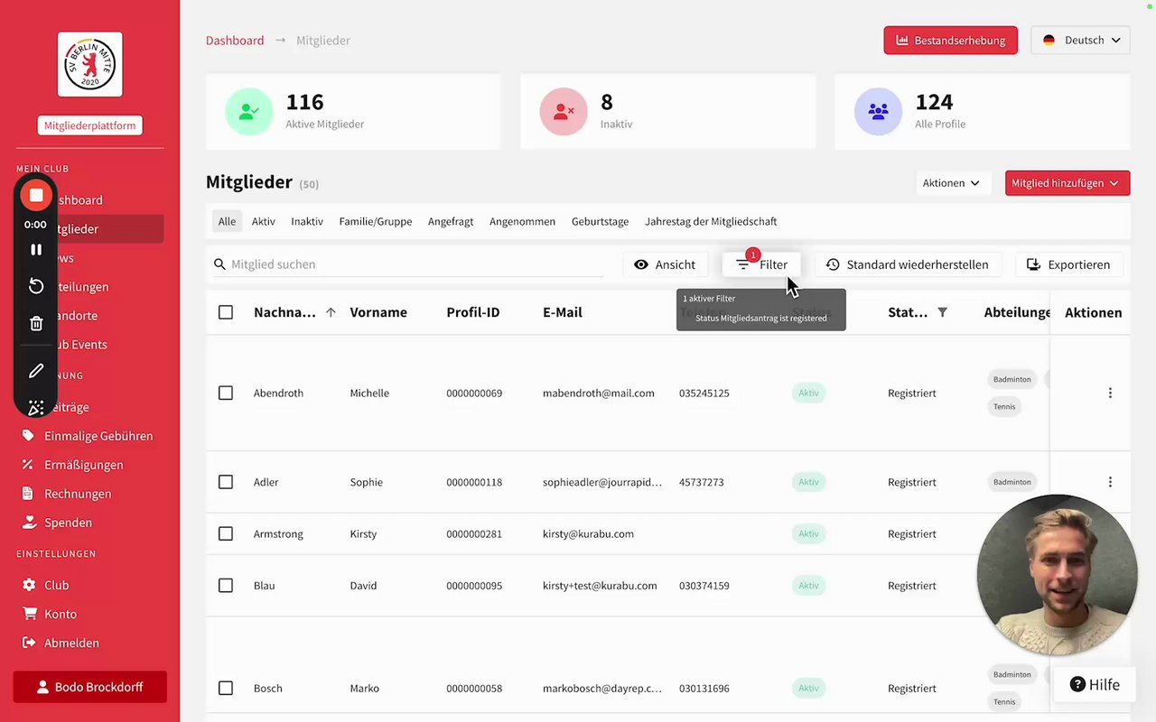Export the member list
This screenshot has height=722, width=1156.
1068,264
